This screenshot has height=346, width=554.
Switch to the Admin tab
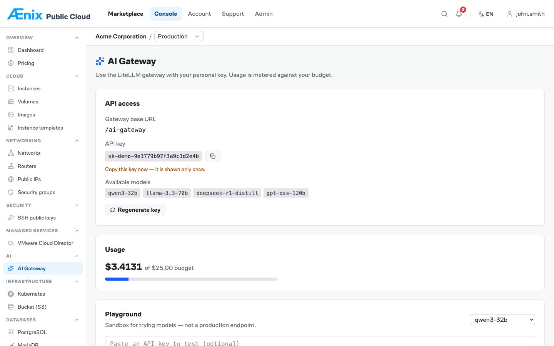tap(264, 14)
